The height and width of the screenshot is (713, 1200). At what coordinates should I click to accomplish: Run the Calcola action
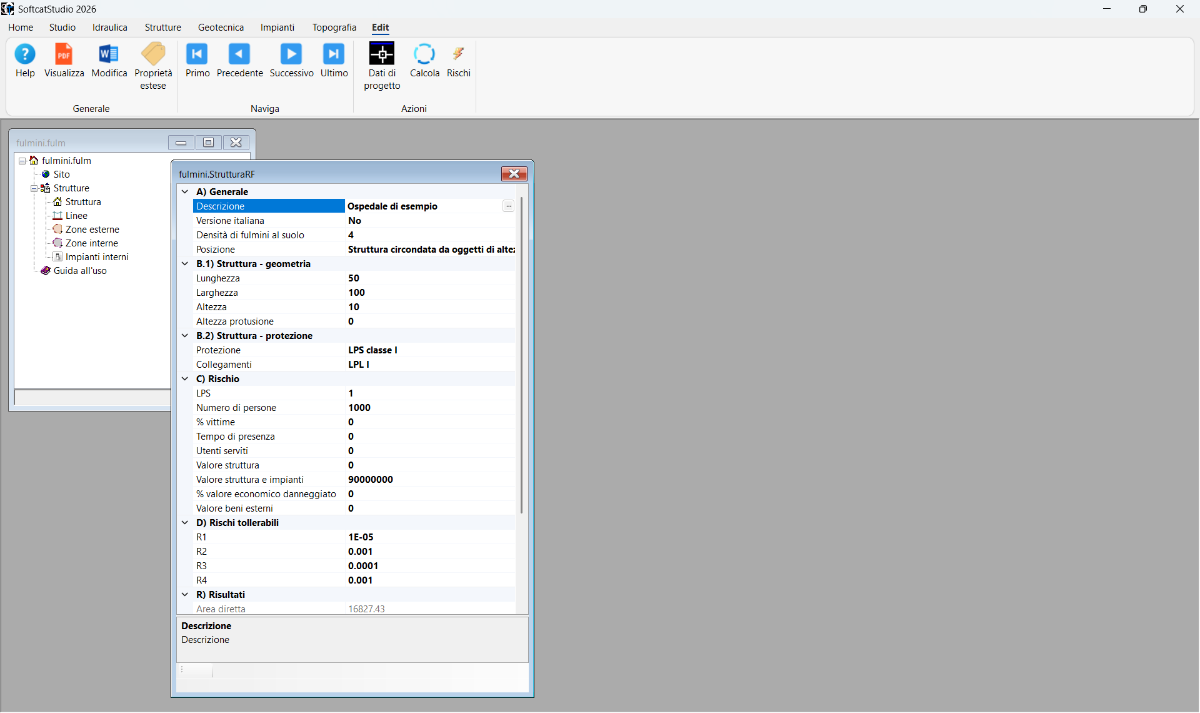[x=424, y=61]
